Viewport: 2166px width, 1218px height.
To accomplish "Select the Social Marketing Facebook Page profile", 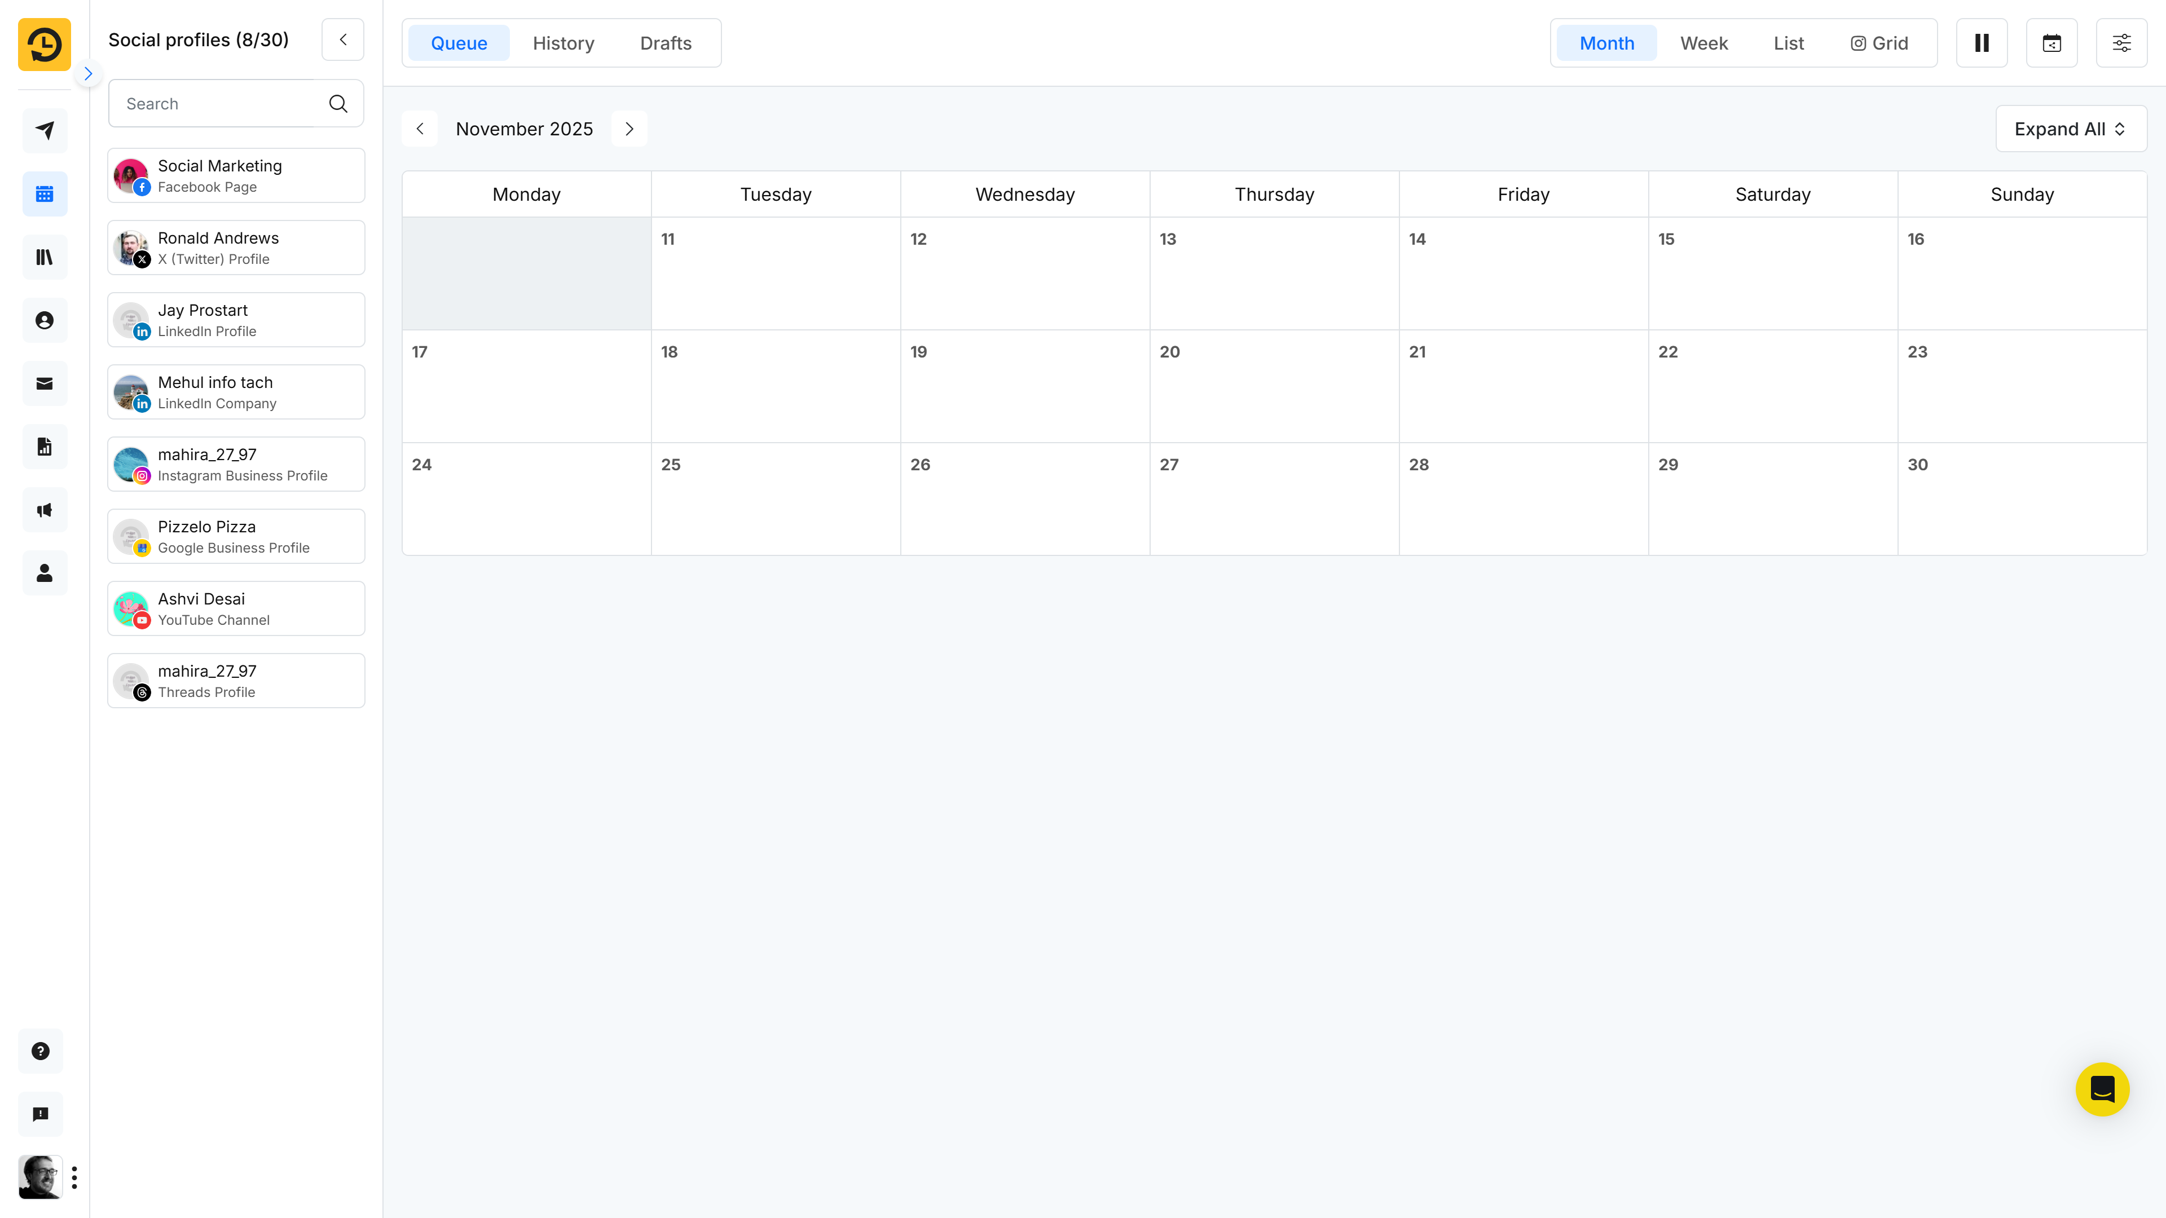I will click(236, 176).
